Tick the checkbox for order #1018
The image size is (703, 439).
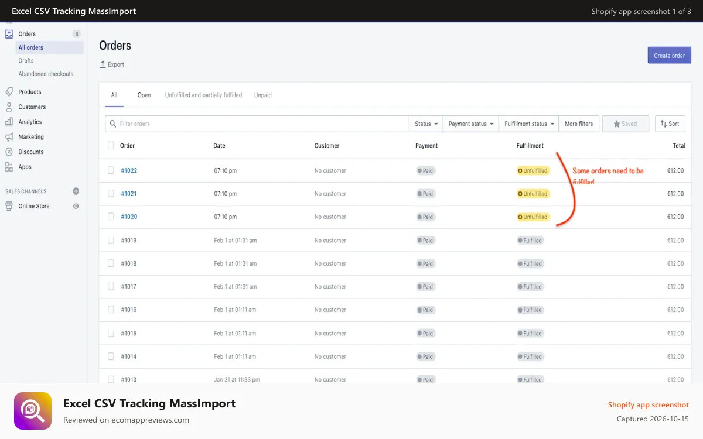click(111, 263)
